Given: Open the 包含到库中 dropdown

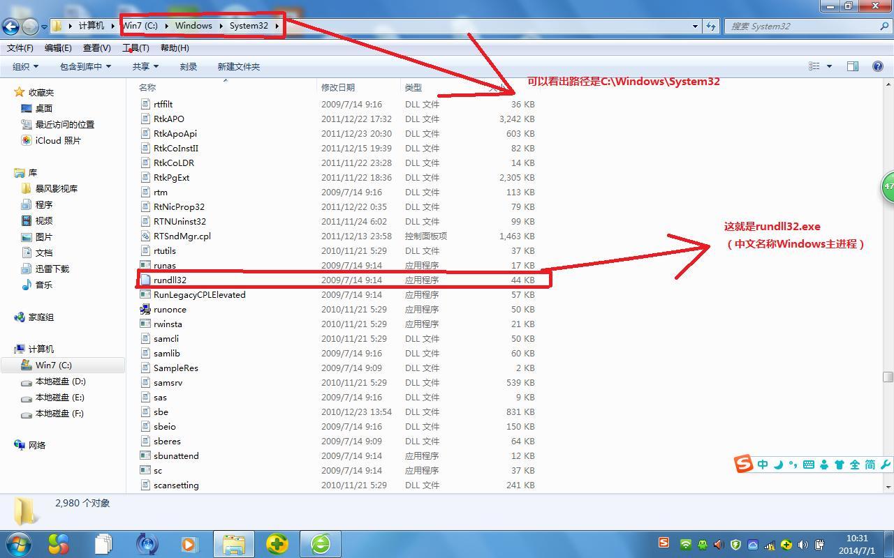Looking at the screenshot, I should click(x=85, y=66).
